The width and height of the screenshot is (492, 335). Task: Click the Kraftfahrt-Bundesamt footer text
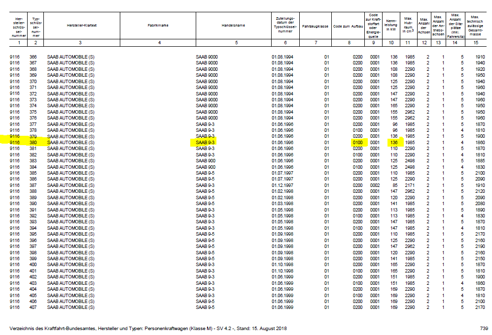pos(148,329)
